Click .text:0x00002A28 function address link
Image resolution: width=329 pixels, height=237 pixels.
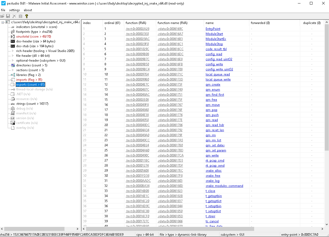(x=137, y=29)
